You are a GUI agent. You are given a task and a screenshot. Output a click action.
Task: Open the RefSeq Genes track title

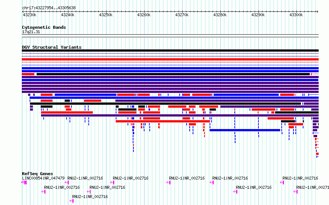click(37, 174)
